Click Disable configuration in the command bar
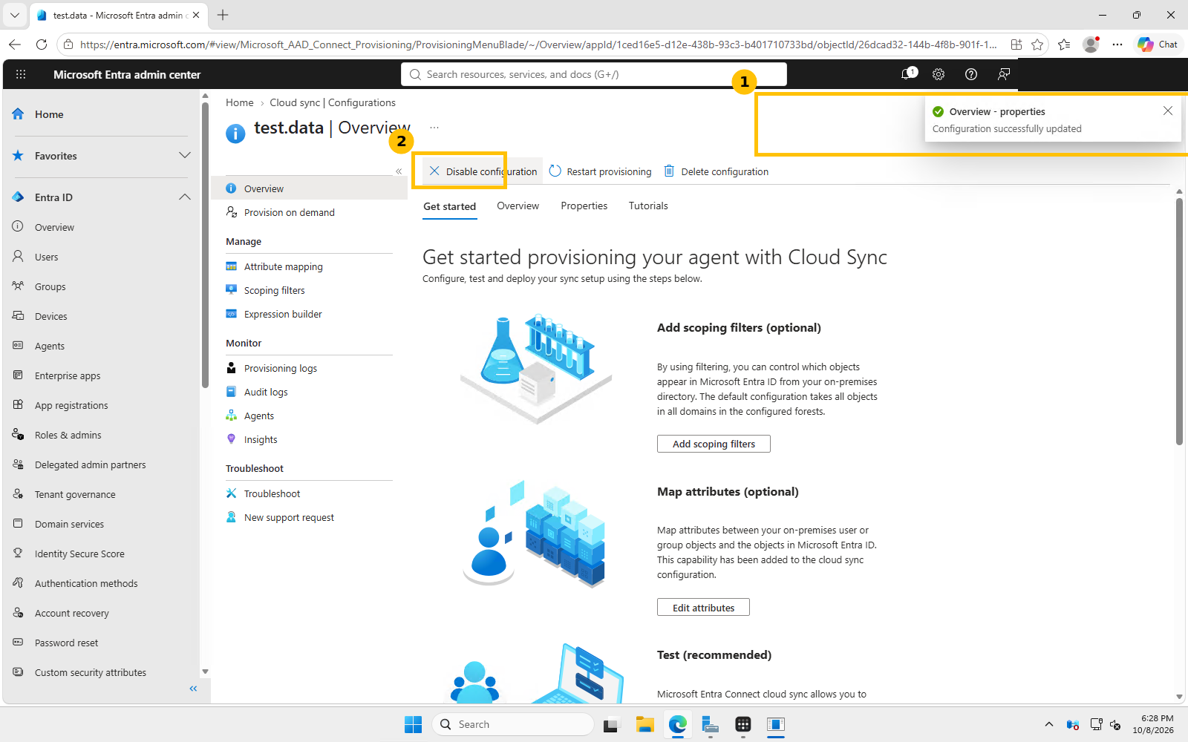Screen dimensions: 1188x742 [x=483, y=171]
